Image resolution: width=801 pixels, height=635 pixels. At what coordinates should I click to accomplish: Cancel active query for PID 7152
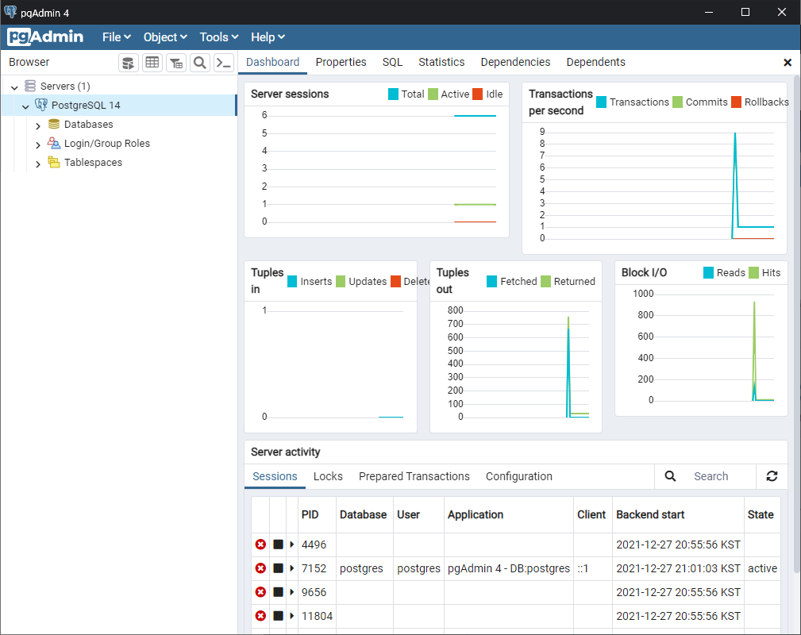tap(278, 568)
